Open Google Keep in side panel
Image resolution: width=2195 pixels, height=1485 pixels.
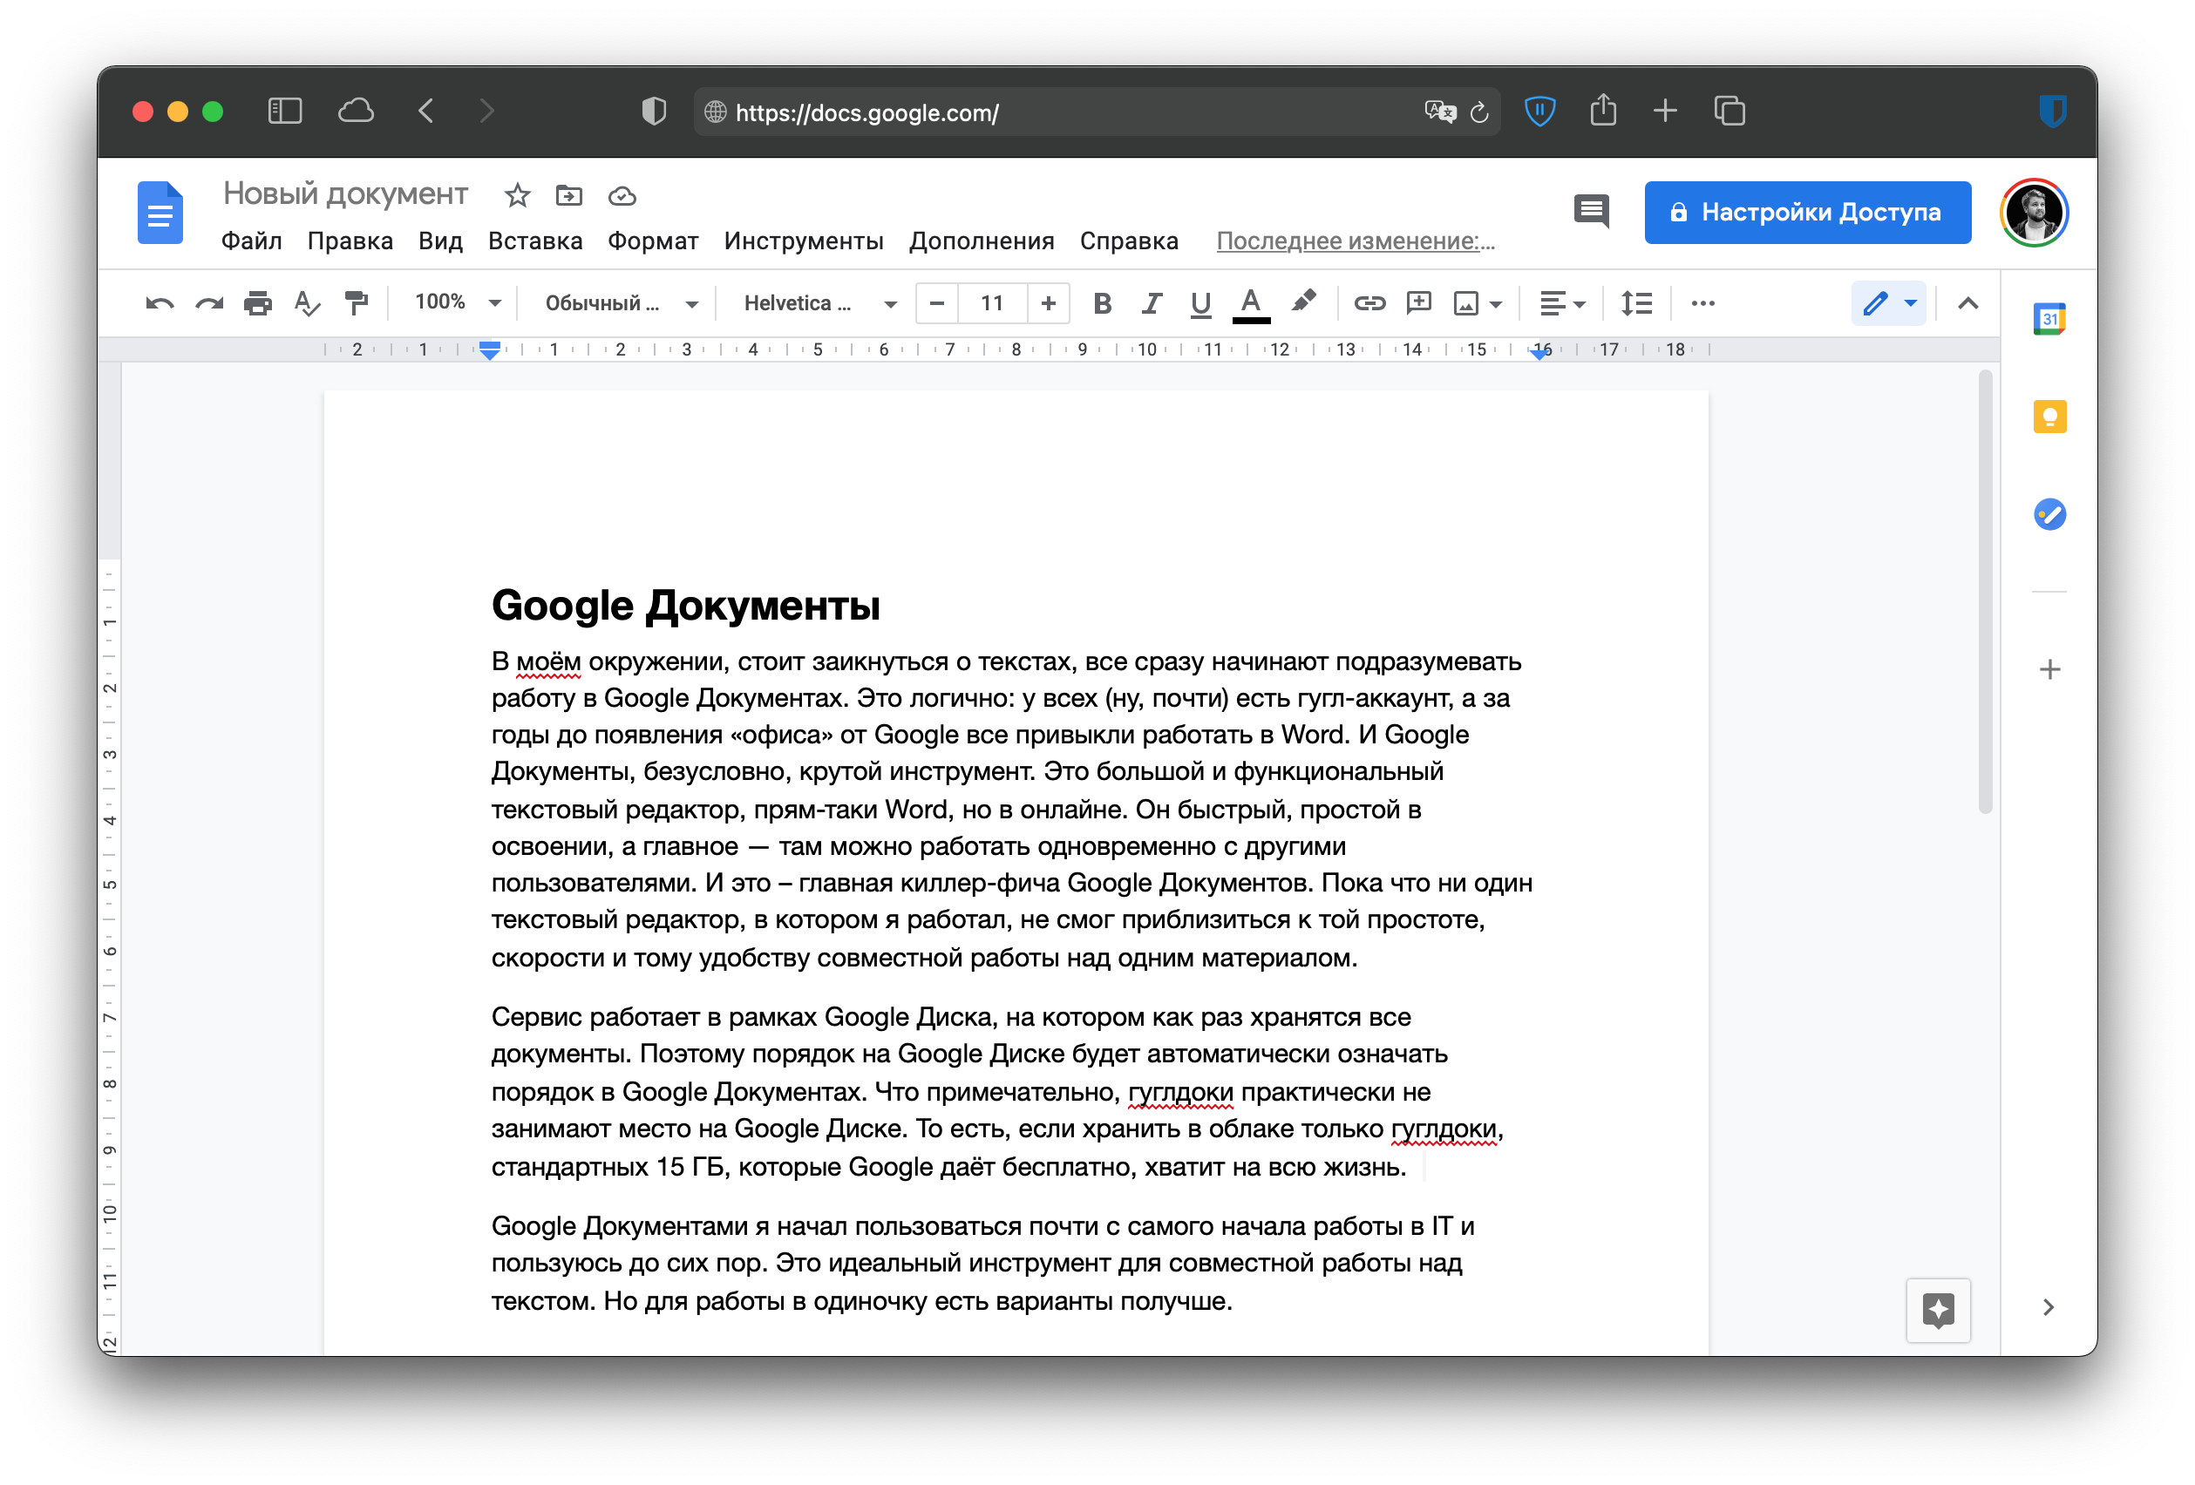click(2049, 417)
